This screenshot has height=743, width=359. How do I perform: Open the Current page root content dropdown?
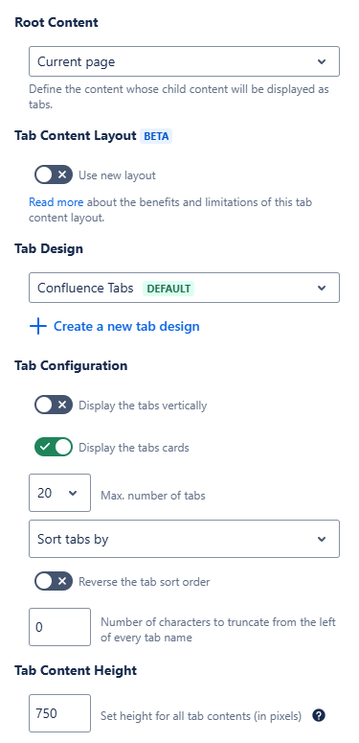(x=184, y=61)
